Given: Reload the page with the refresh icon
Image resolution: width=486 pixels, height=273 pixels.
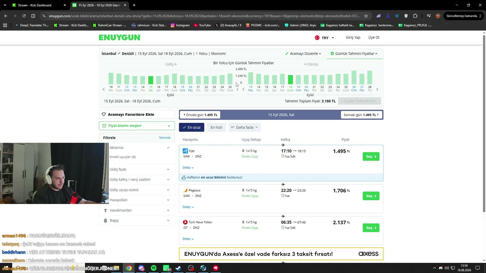Looking at the screenshot, I should (x=24, y=16).
